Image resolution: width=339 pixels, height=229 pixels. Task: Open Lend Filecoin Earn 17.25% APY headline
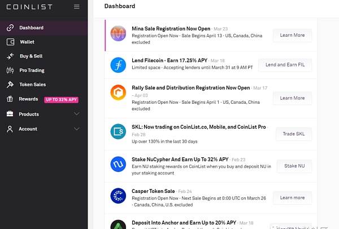tap(169, 60)
